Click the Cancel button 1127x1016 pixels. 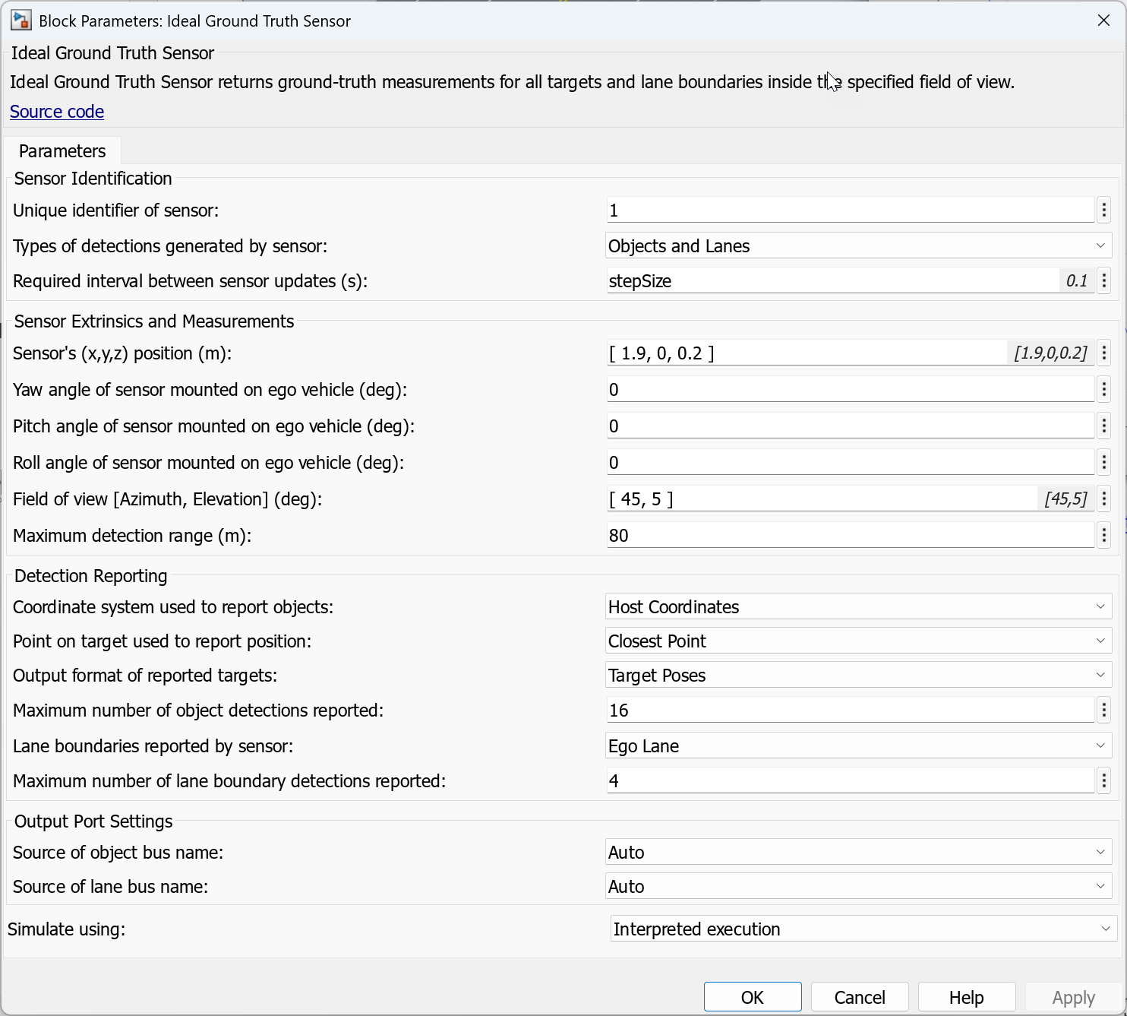coord(860,997)
